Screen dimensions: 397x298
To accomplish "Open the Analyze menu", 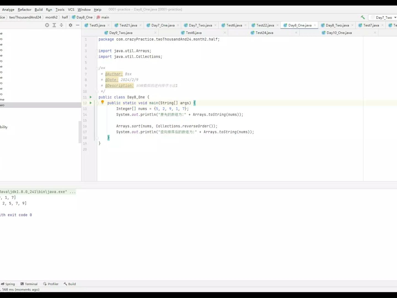I will [8, 9].
